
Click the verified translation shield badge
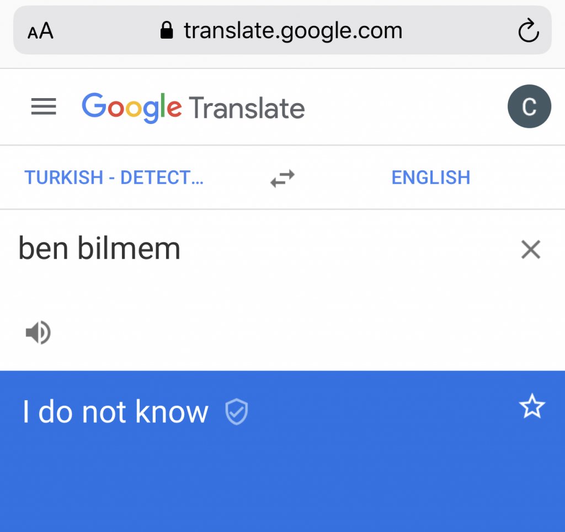pos(237,412)
